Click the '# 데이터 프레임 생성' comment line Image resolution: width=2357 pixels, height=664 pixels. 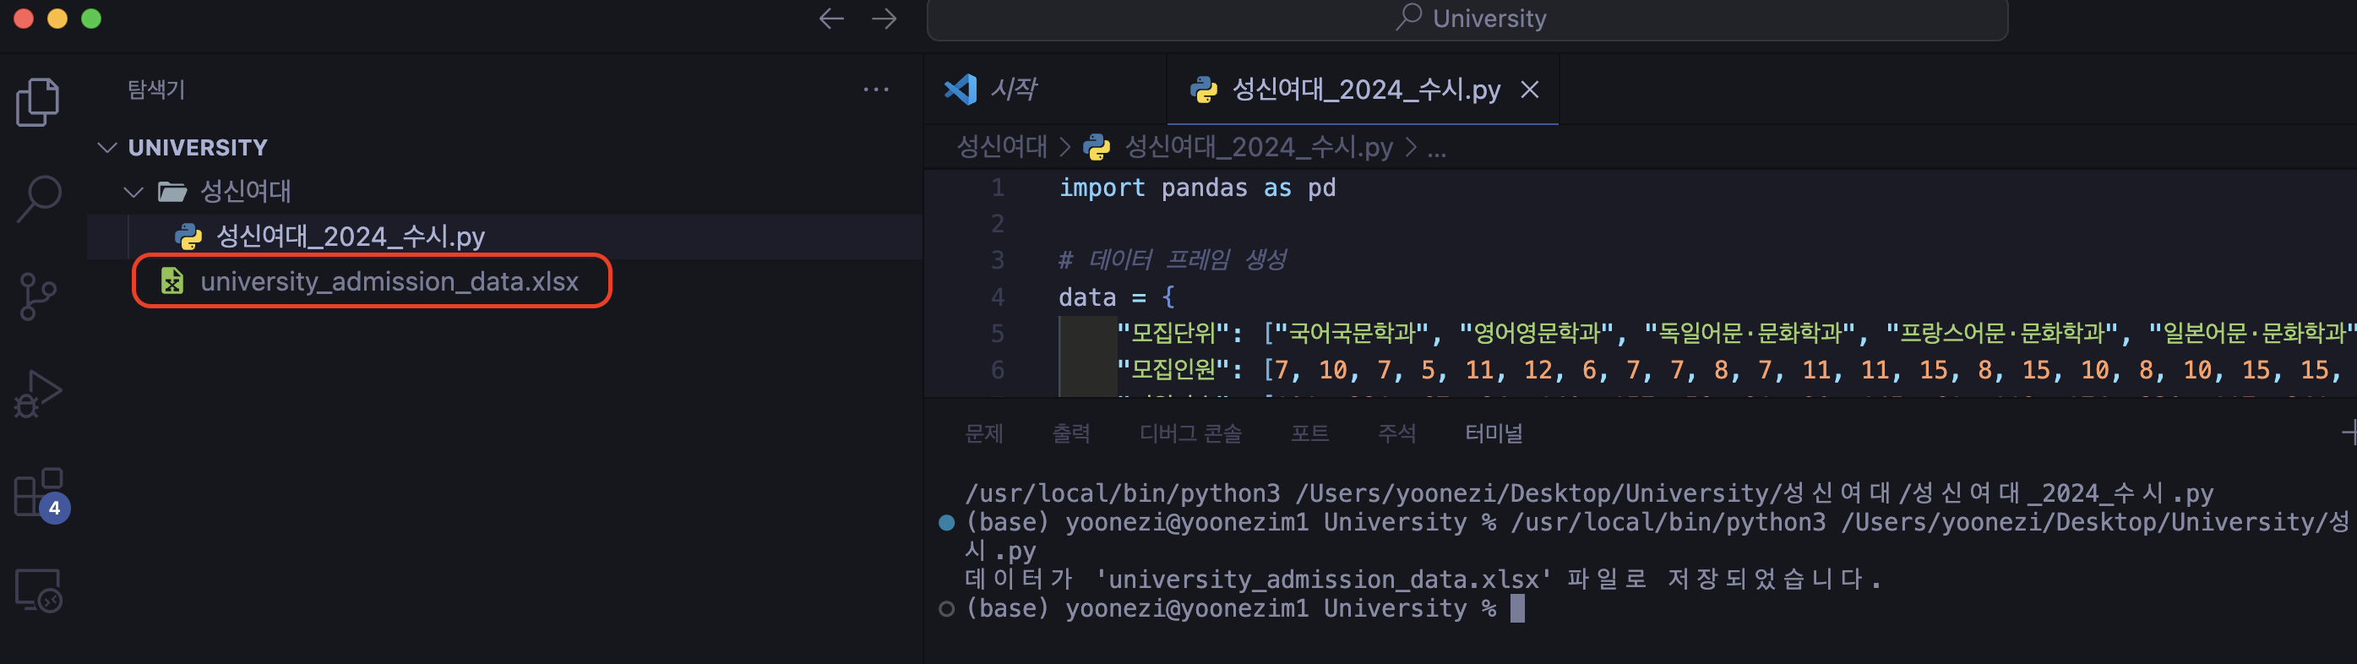tap(1172, 259)
